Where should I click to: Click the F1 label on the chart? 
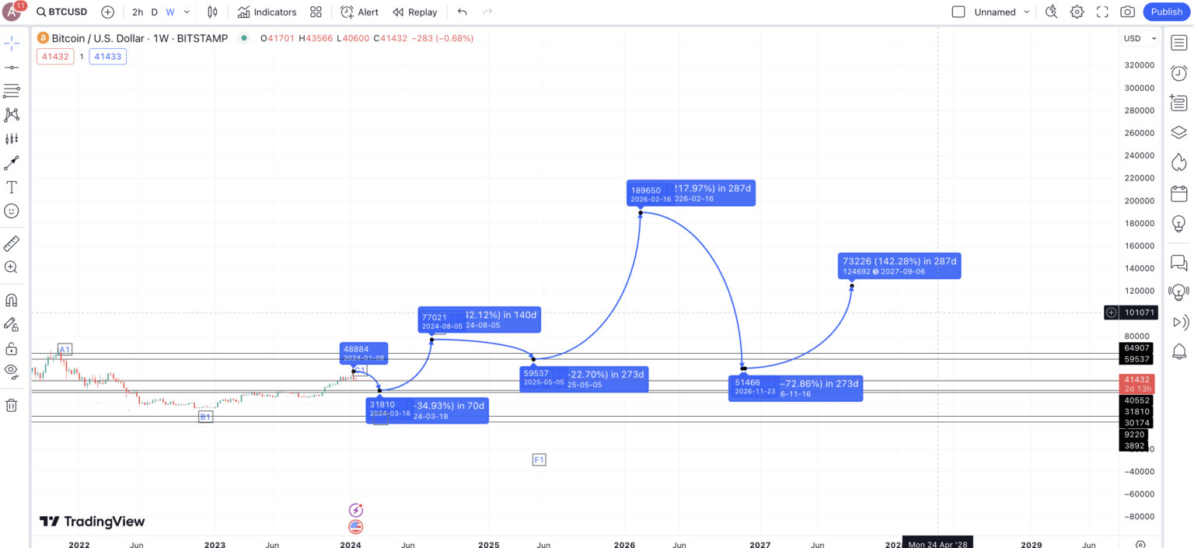(x=539, y=459)
